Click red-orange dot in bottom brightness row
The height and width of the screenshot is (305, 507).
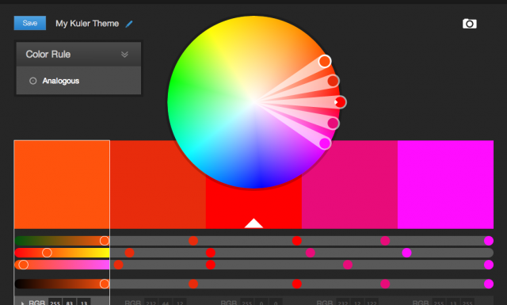(x=193, y=284)
